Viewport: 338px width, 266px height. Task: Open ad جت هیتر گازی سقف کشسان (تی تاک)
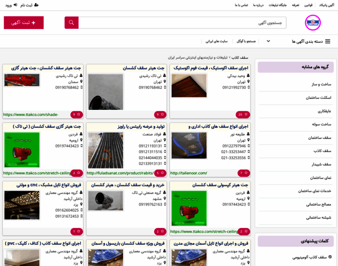click(47, 126)
